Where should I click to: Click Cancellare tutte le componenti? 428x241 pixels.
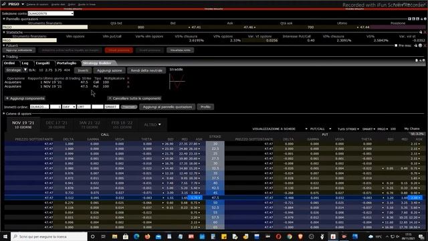(x=134, y=98)
